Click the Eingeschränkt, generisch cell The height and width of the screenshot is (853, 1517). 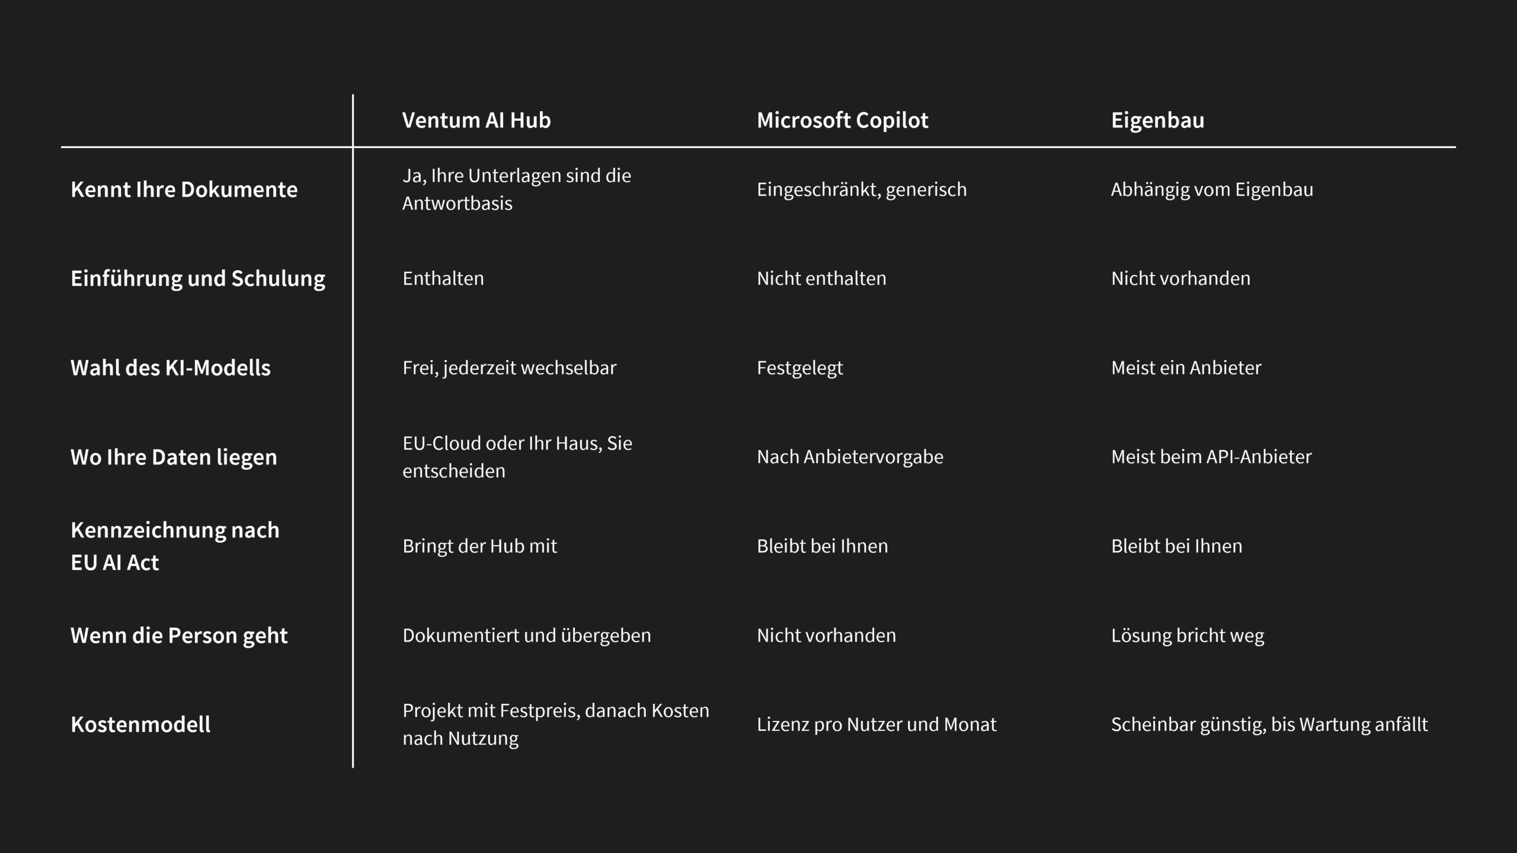[862, 190]
